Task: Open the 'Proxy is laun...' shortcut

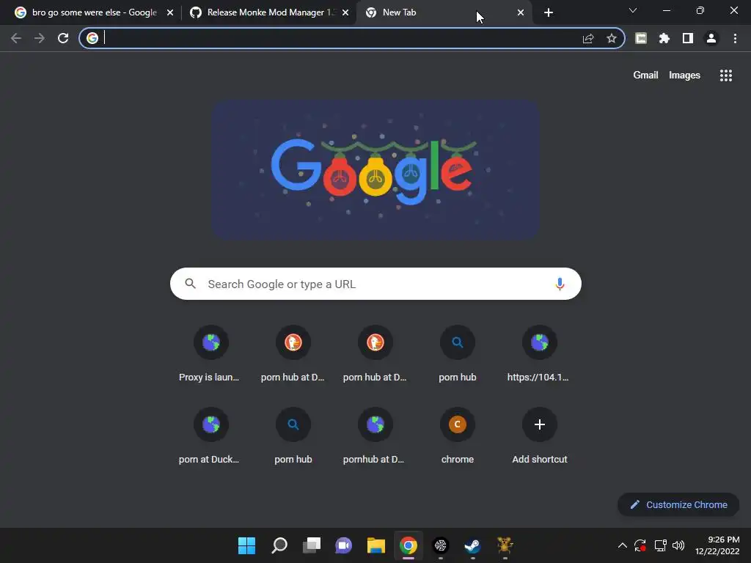Action: coord(210,354)
